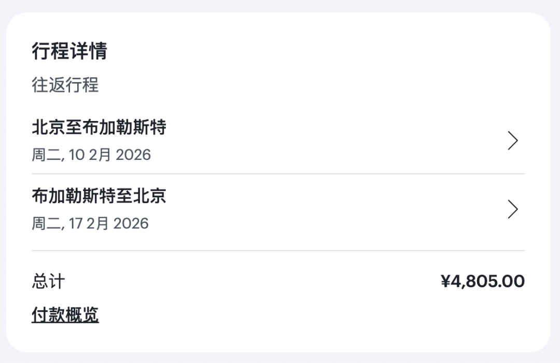The image size is (560, 363).
Task: Click the divider line between the two flights
Action: (278, 174)
